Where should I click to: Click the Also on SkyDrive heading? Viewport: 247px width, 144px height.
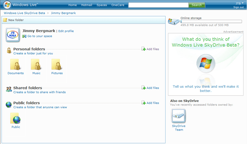click(x=184, y=101)
